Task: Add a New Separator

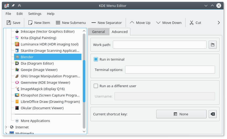Action: click(x=106, y=23)
